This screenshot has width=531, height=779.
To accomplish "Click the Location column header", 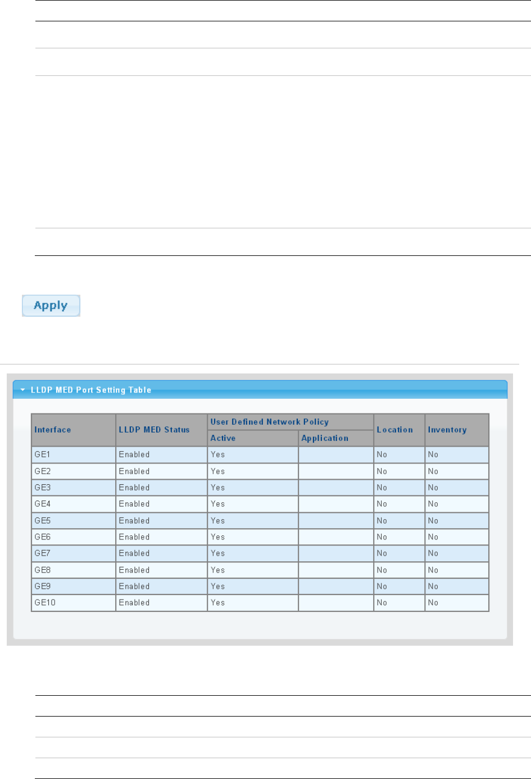I will click(x=400, y=430).
